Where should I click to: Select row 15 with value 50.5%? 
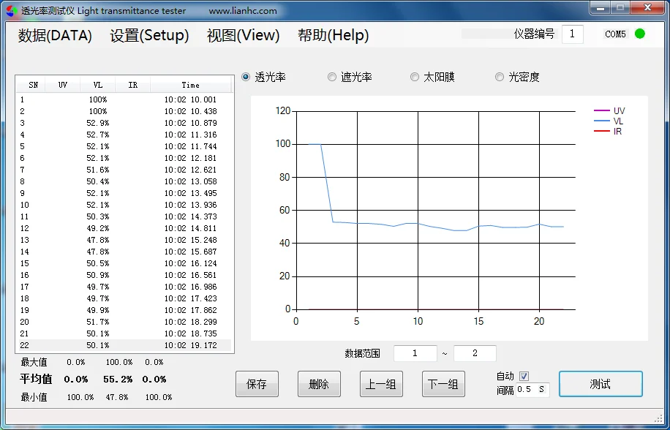[x=124, y=263]
